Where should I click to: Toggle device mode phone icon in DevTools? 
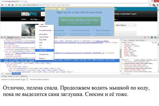tap(5, 37)
